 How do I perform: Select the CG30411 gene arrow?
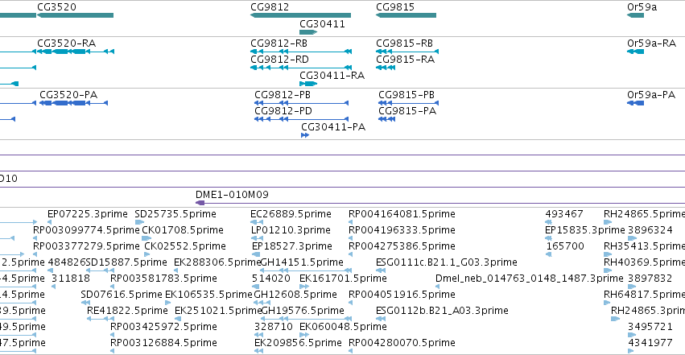pyautogui.click(x=308, y=32)
